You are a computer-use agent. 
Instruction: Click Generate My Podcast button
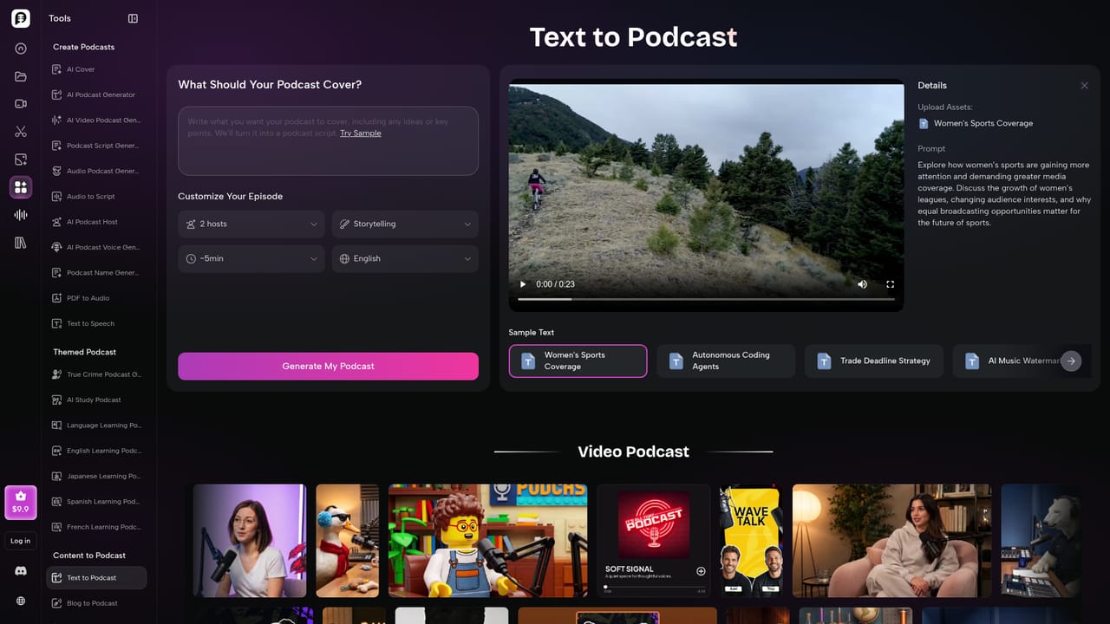328,366
